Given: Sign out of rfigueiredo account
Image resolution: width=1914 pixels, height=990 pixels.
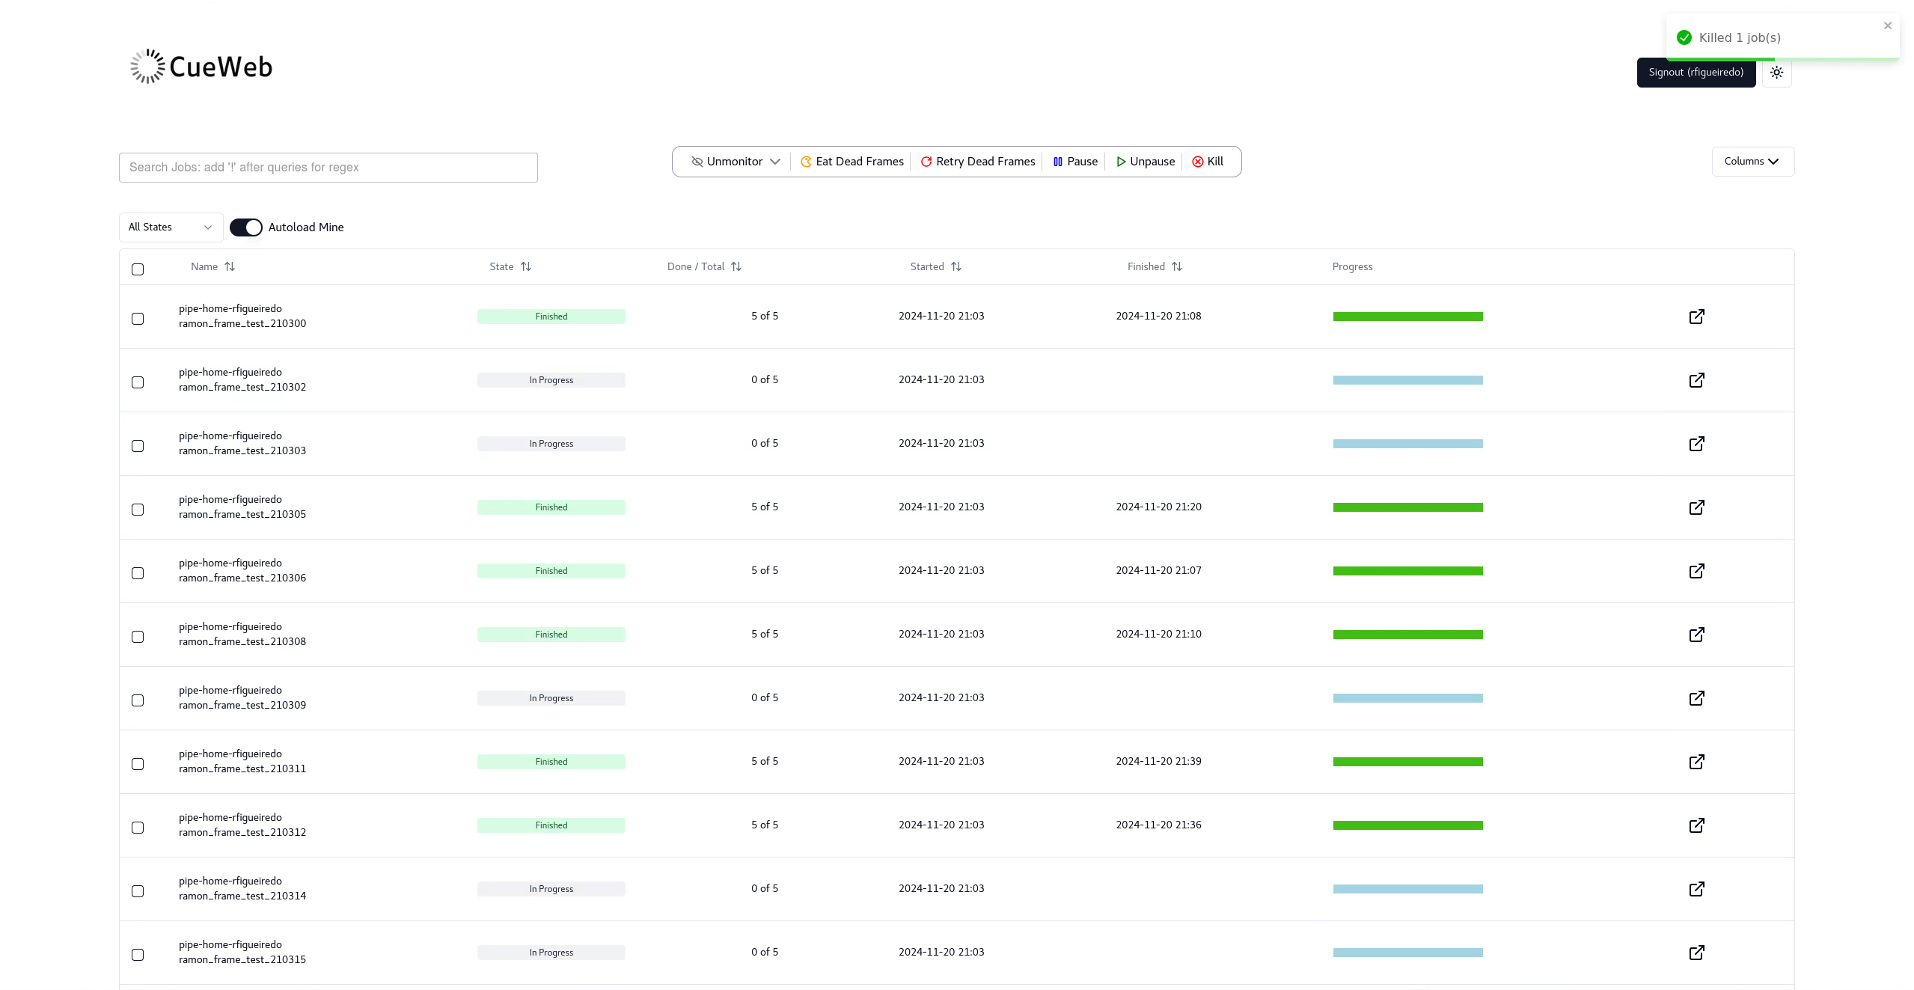Looking at the screenshot, I should click(1696, 73).
